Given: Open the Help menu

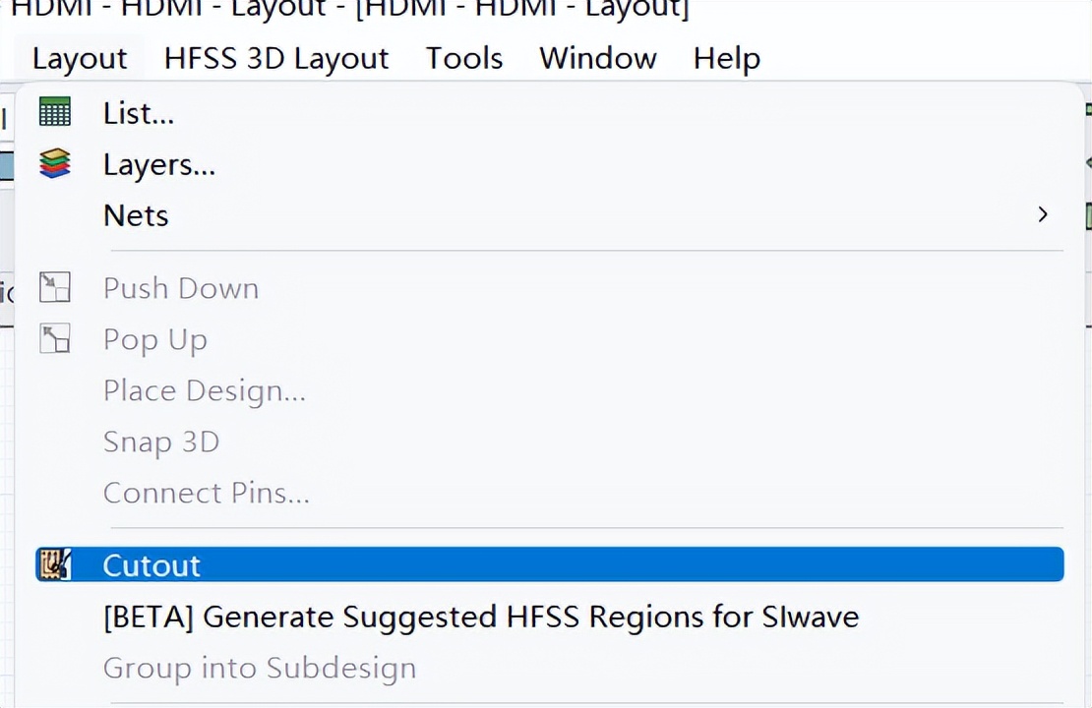Looking at the screenshot, I should tap(726, 58).
